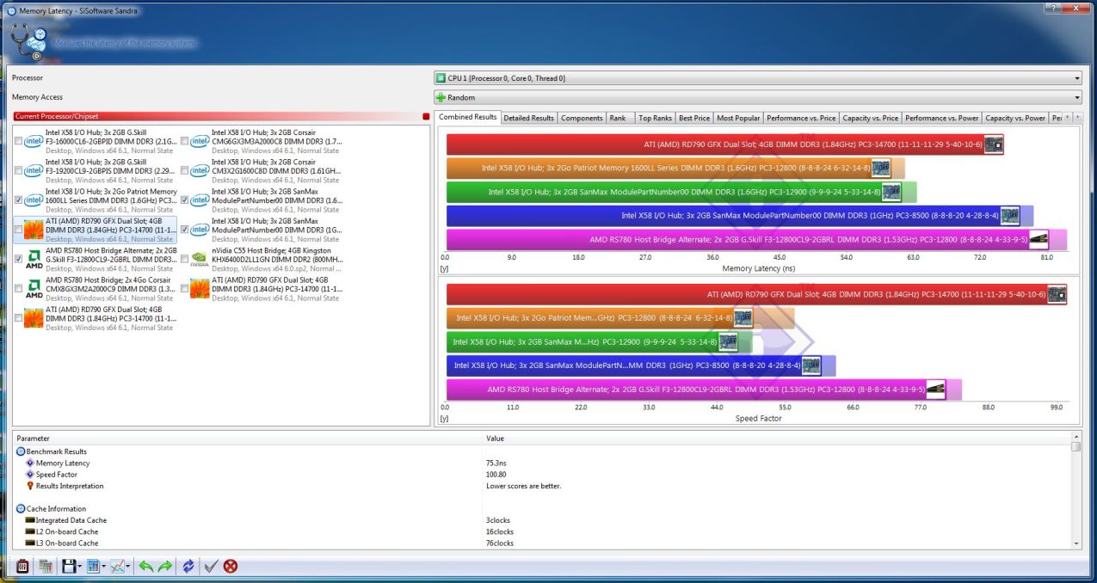Switch to the Detailed Results tab
The width and height of the screenshot is (1097, 583).
(x=528, y=118)
